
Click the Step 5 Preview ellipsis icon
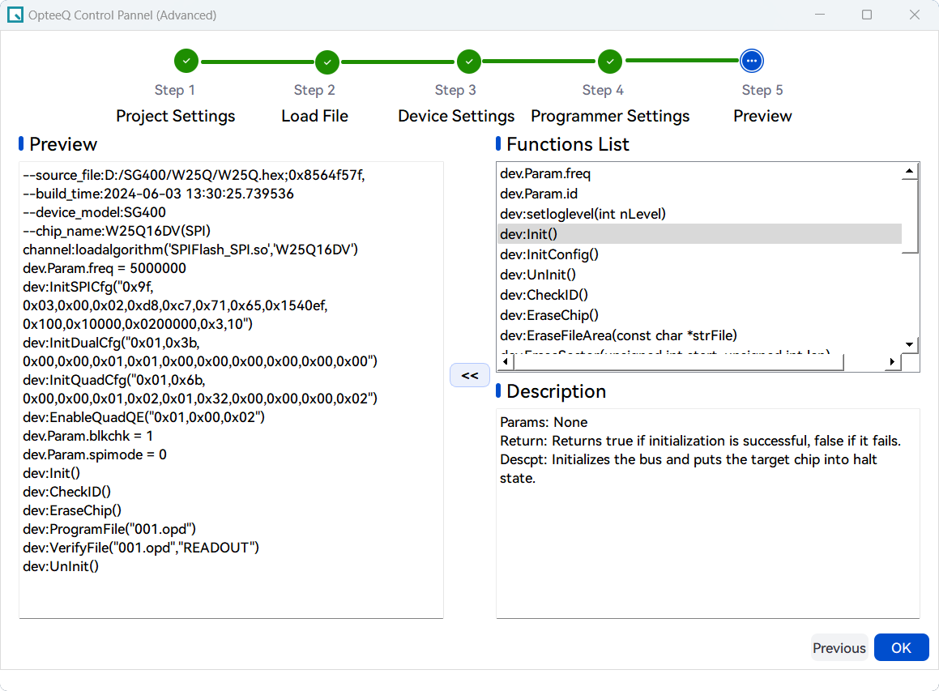(752, 61)
